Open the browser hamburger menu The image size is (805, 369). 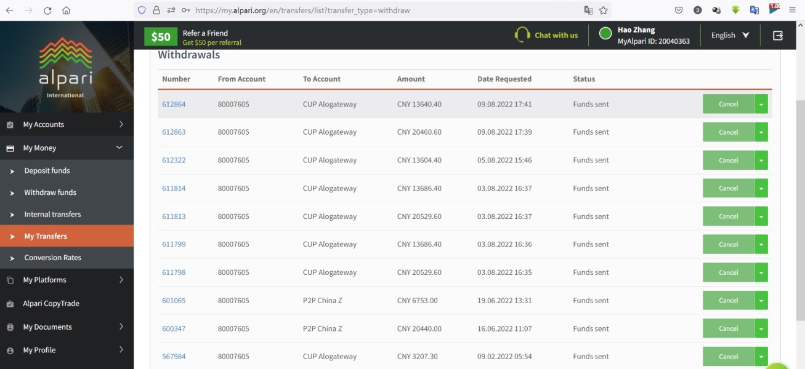(792, 10)
